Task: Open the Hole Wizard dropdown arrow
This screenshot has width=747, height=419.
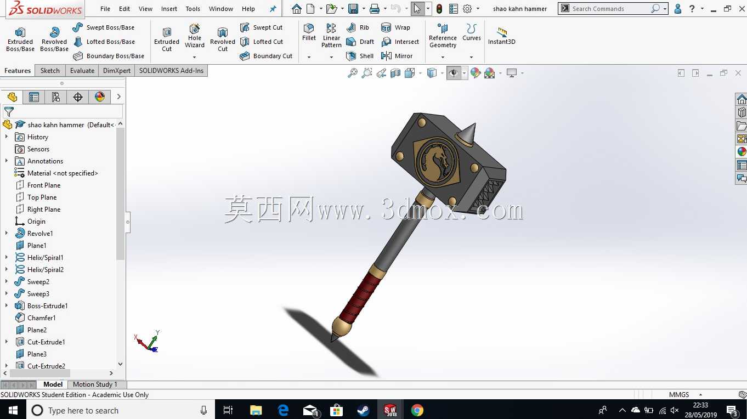Action: 195,57
